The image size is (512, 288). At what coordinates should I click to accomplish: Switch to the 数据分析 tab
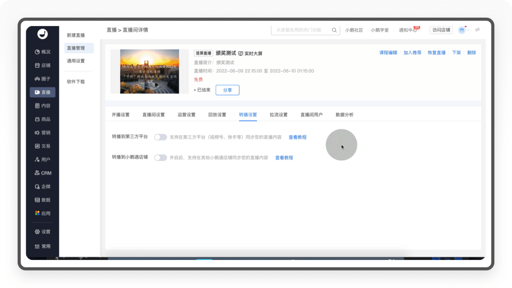344,115
